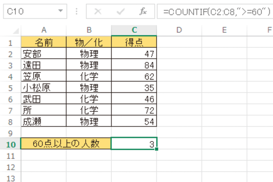Select the cell containing 成瀬
Screen dimensions: 273x182
point(44,121)
